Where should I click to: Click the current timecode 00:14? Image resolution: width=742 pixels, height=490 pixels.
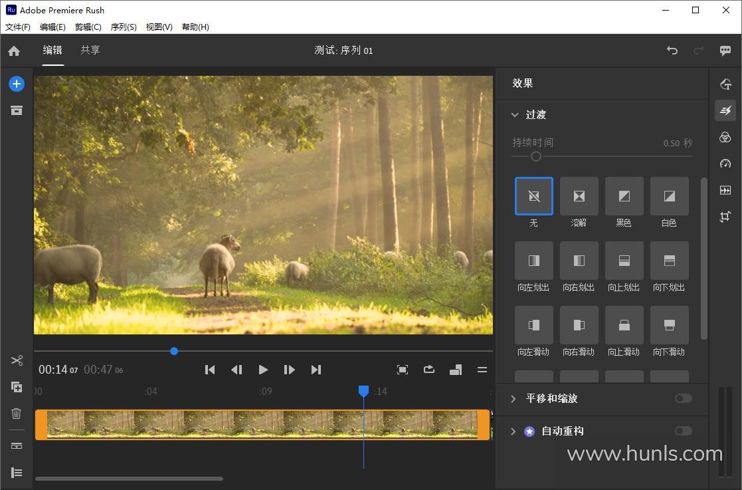point(58,370)
